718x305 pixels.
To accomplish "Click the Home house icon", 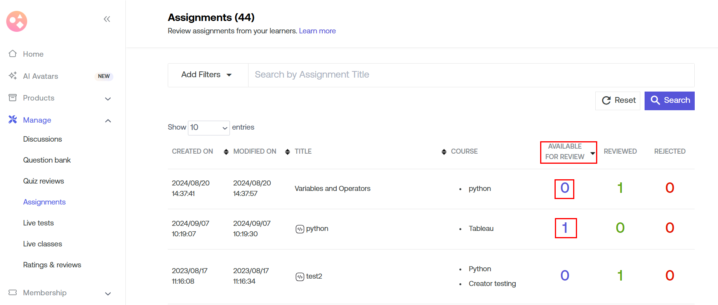I will click(x=13, y=54).
